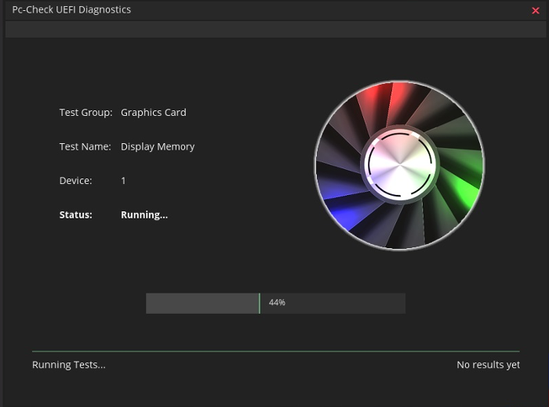The image size is (549, 407).
Task: Select the bold 'Status:' label
Action: tap(75, 214)
